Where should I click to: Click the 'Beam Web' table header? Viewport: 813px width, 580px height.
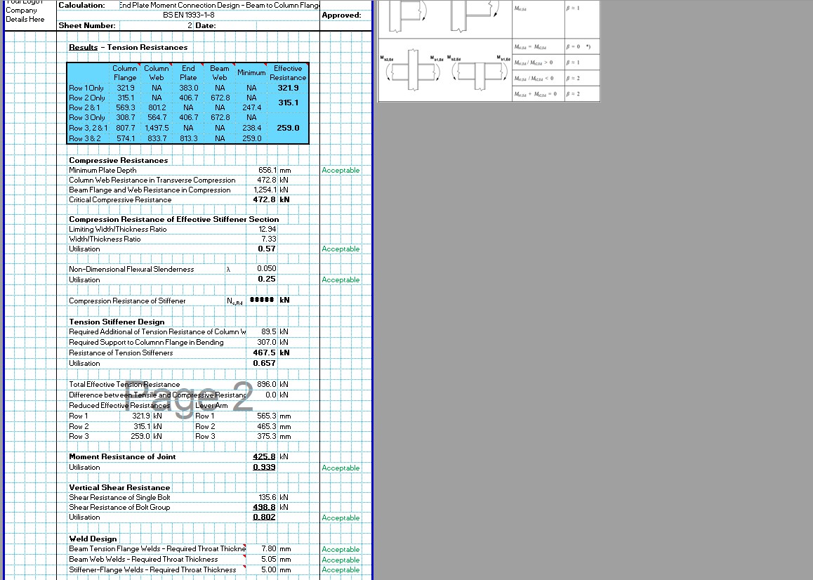coord(219,73)
